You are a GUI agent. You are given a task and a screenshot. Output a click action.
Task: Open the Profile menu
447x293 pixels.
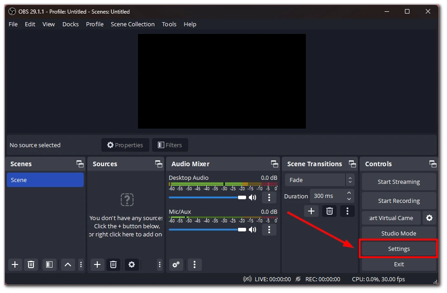click(x=95, y=24)
